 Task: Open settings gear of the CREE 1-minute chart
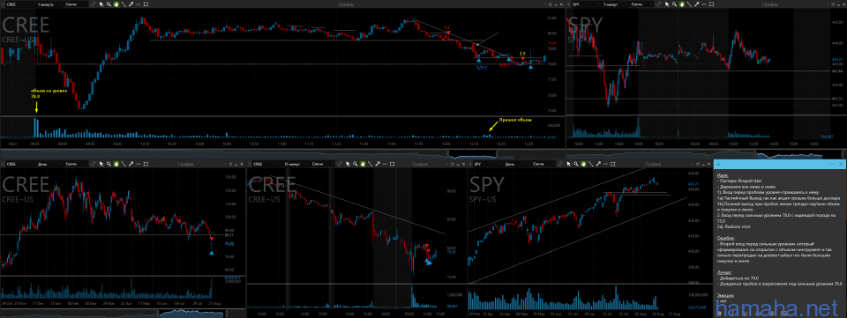coord(551,4)
